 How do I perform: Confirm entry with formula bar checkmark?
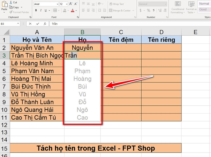coord(37,24)
